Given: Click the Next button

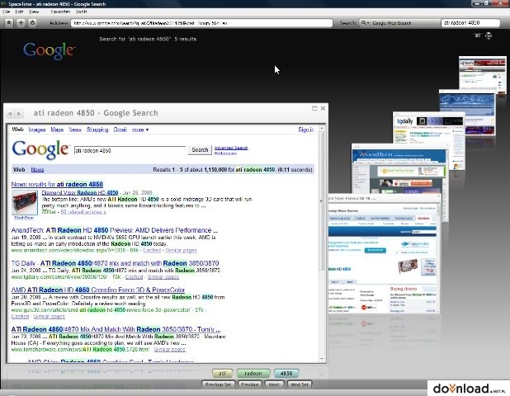Looking at the screenshot, I should [x=274, y=384].
